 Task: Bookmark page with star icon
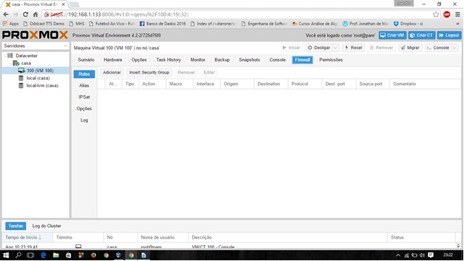coord(436,14)
